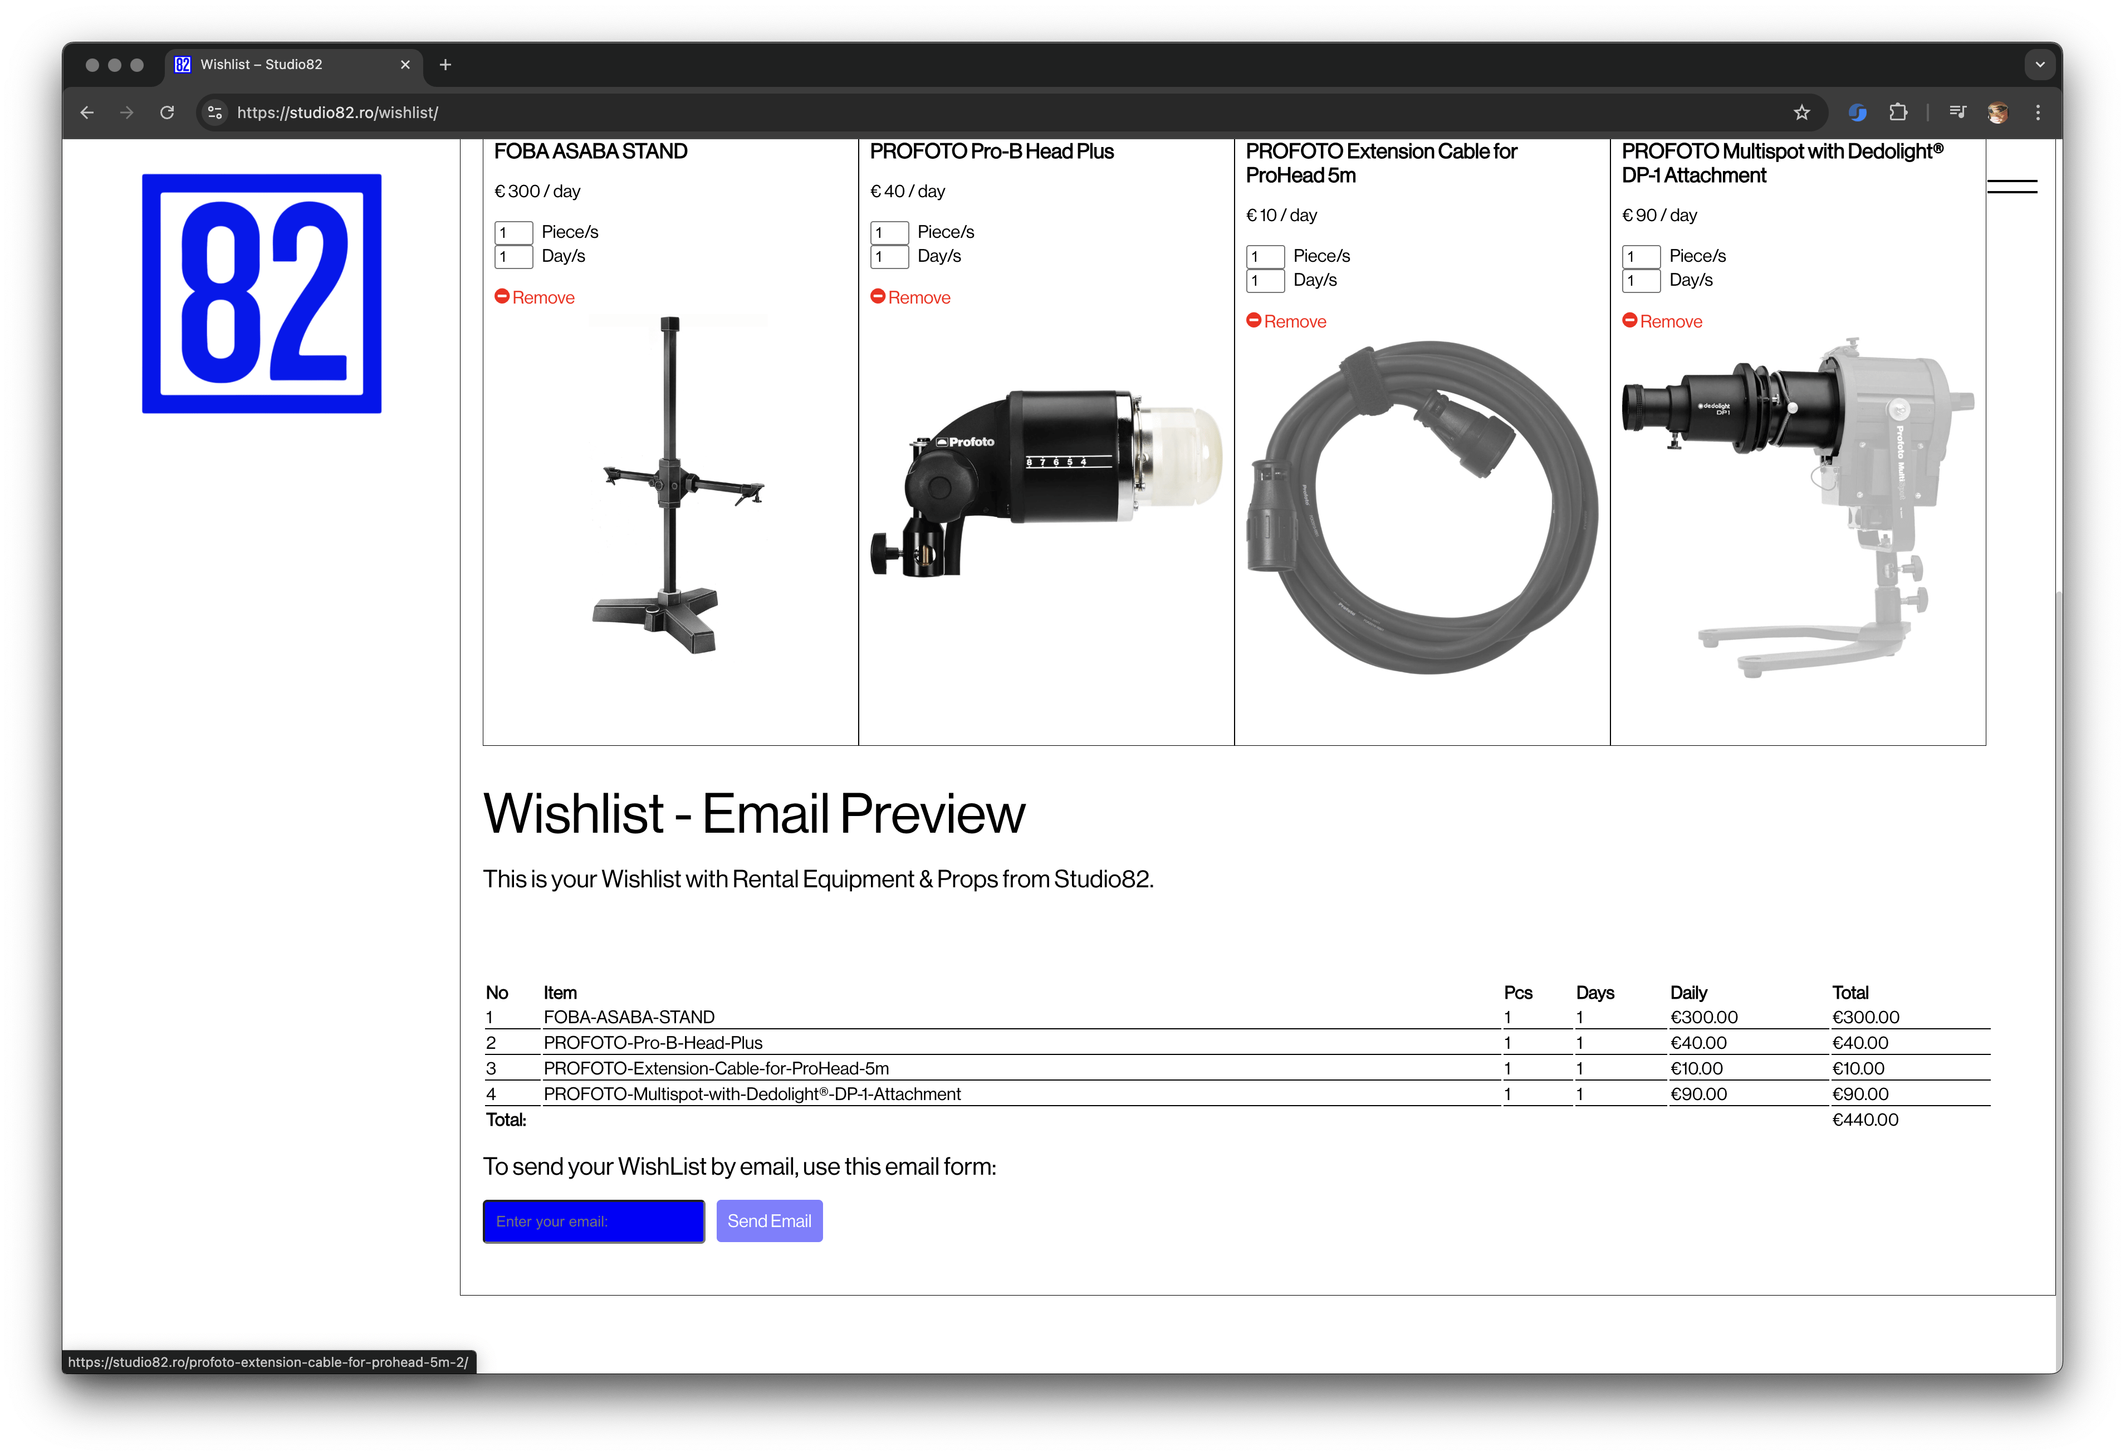The width and height of the screenshot is (2125, 1456).
Task: Click Piece/s quantity for Pro-B Head Plus
Action: (x=889, y=232)
